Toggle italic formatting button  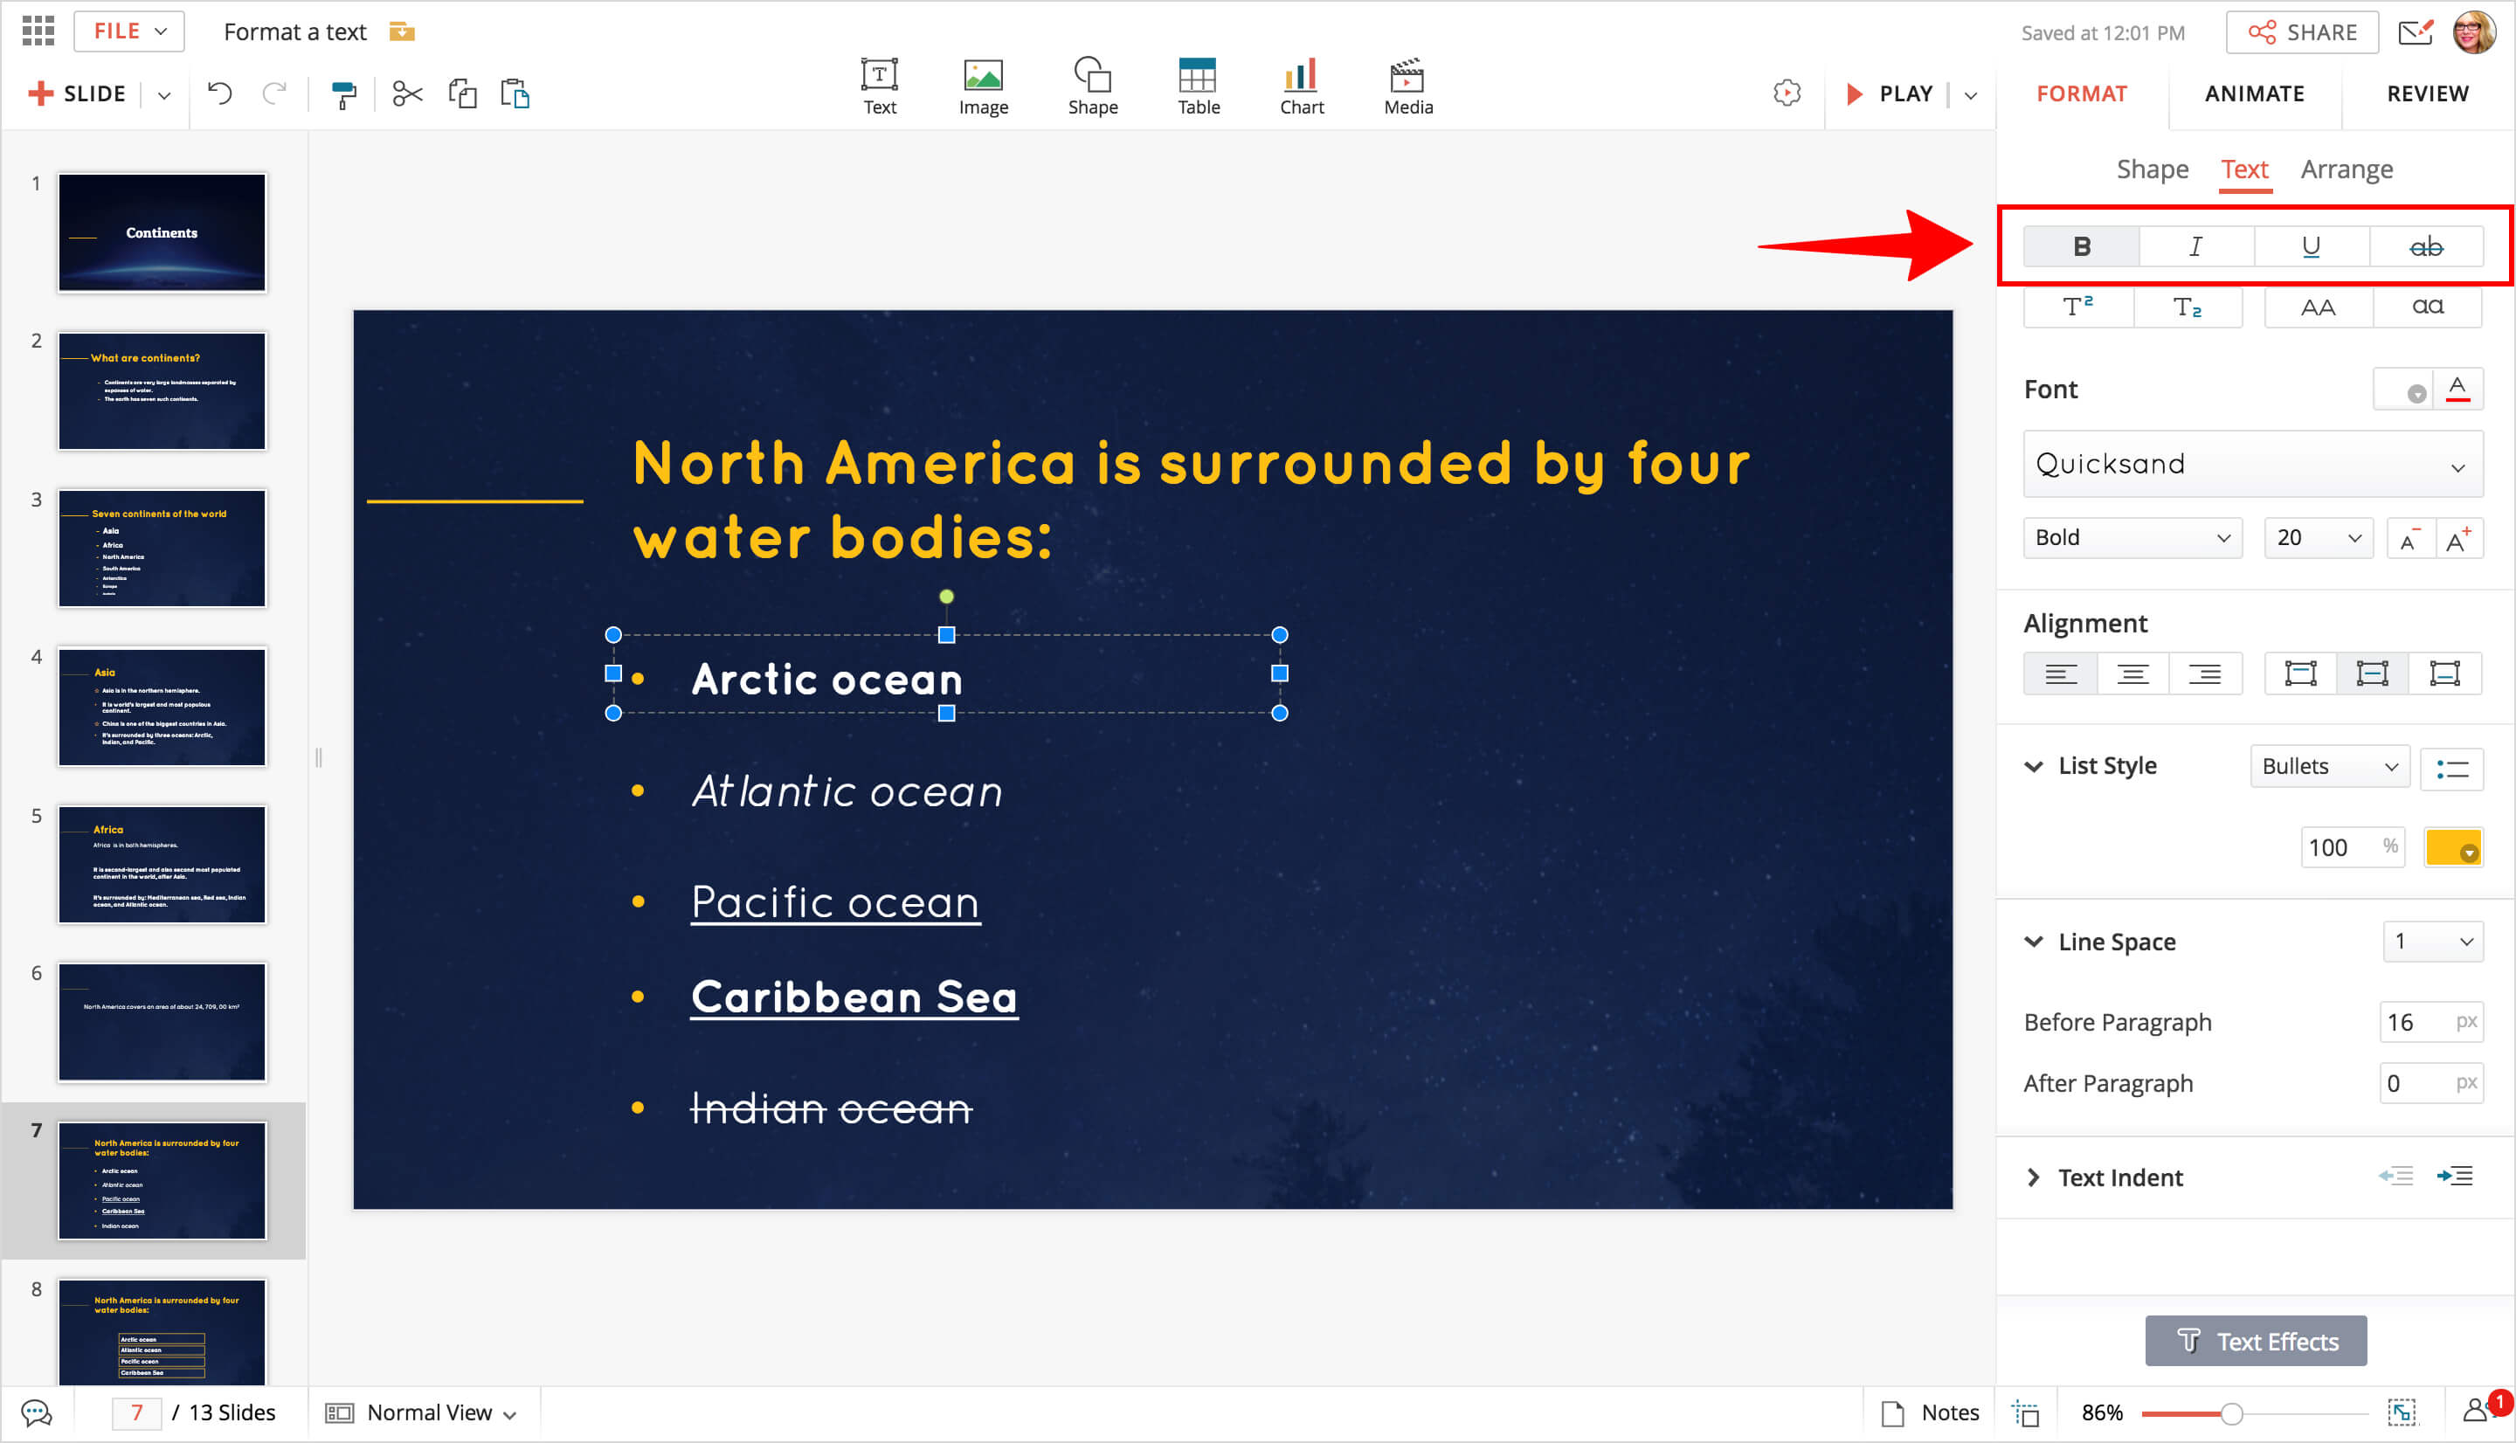point(2195,245)
